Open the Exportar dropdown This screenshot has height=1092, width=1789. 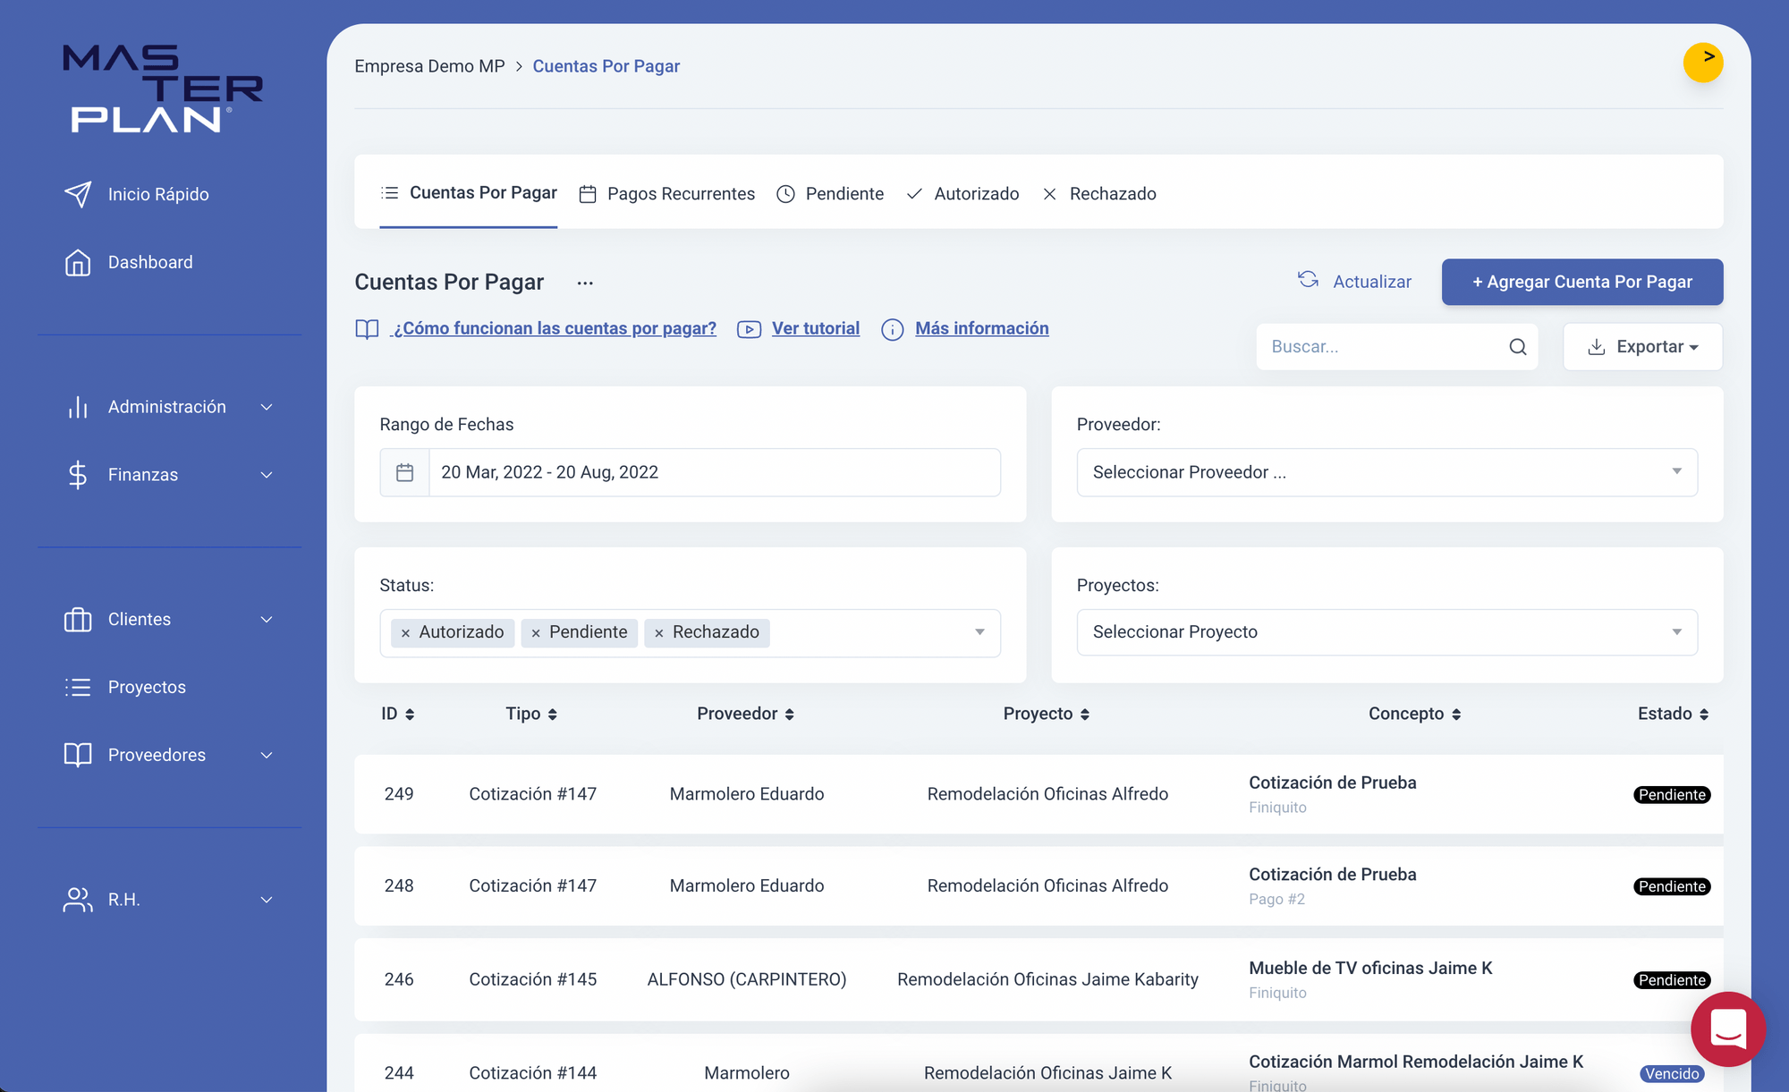[x=1643, y=347]
